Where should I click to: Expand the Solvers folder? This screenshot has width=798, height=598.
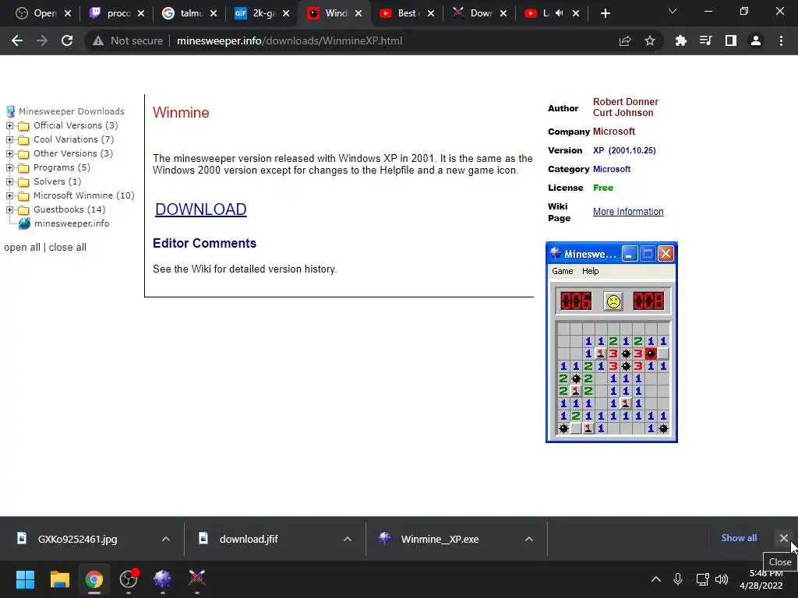9,181
